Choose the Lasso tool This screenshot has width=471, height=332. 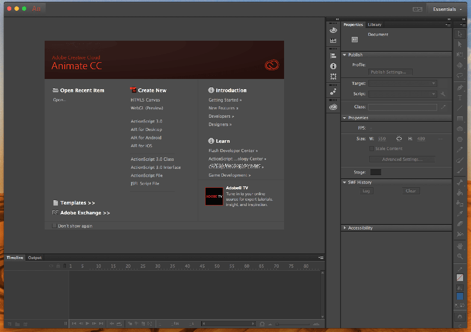(460, 76)
